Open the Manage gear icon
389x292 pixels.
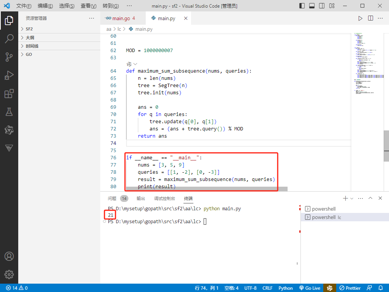[9, 275]
